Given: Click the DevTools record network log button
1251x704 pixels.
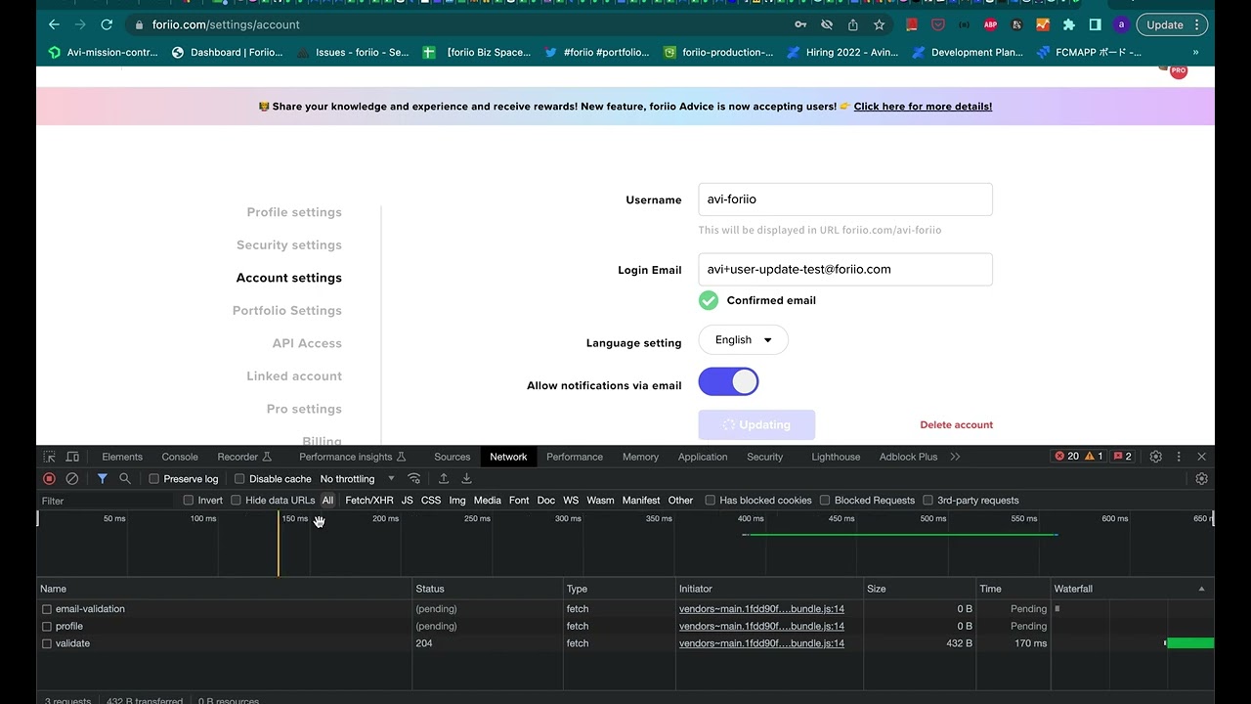Looking at the screenshot, I should coord(49,479).
